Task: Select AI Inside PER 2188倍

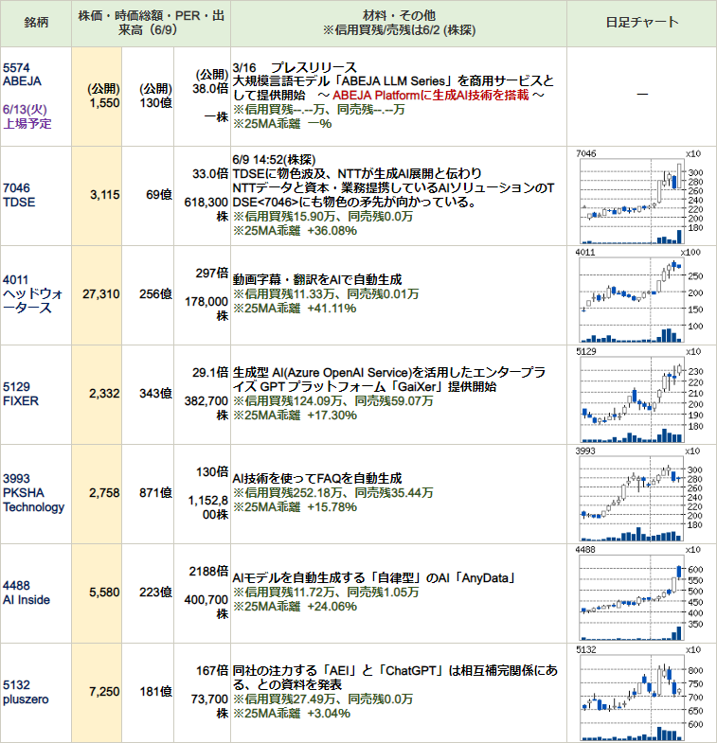Action: click(208, 572)
